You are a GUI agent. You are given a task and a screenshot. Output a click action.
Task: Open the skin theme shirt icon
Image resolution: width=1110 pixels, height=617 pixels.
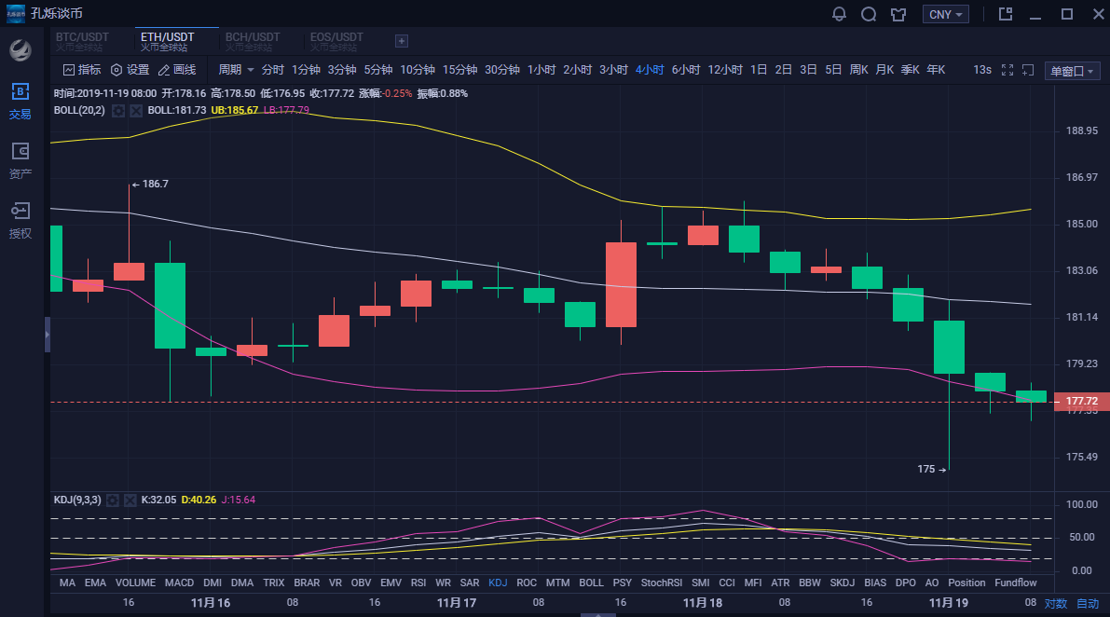pos(898,14)
